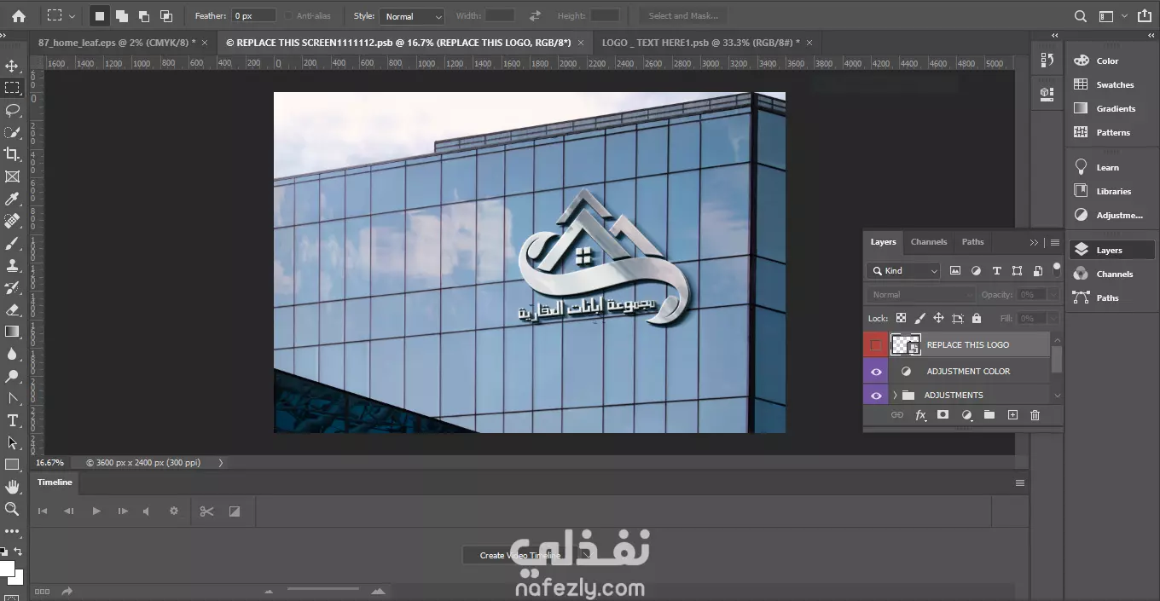
Task: Toggle the Anti-alias checkbox
Action: pyautogui.click(x=289, y=15)
